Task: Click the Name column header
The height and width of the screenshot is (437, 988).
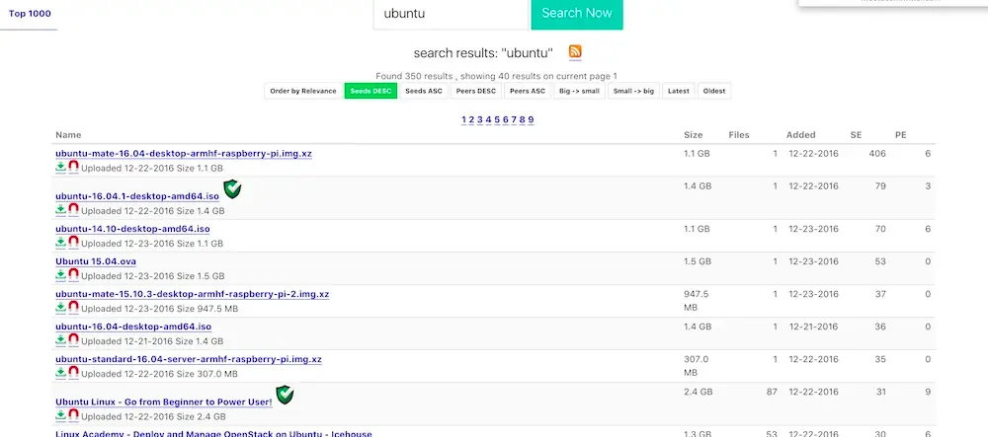Action: coord(68,135)
